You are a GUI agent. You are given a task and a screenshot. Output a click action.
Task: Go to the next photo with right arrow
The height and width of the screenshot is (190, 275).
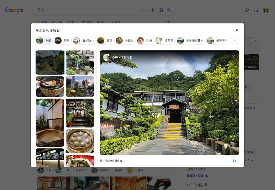click(x=232, y=103)
